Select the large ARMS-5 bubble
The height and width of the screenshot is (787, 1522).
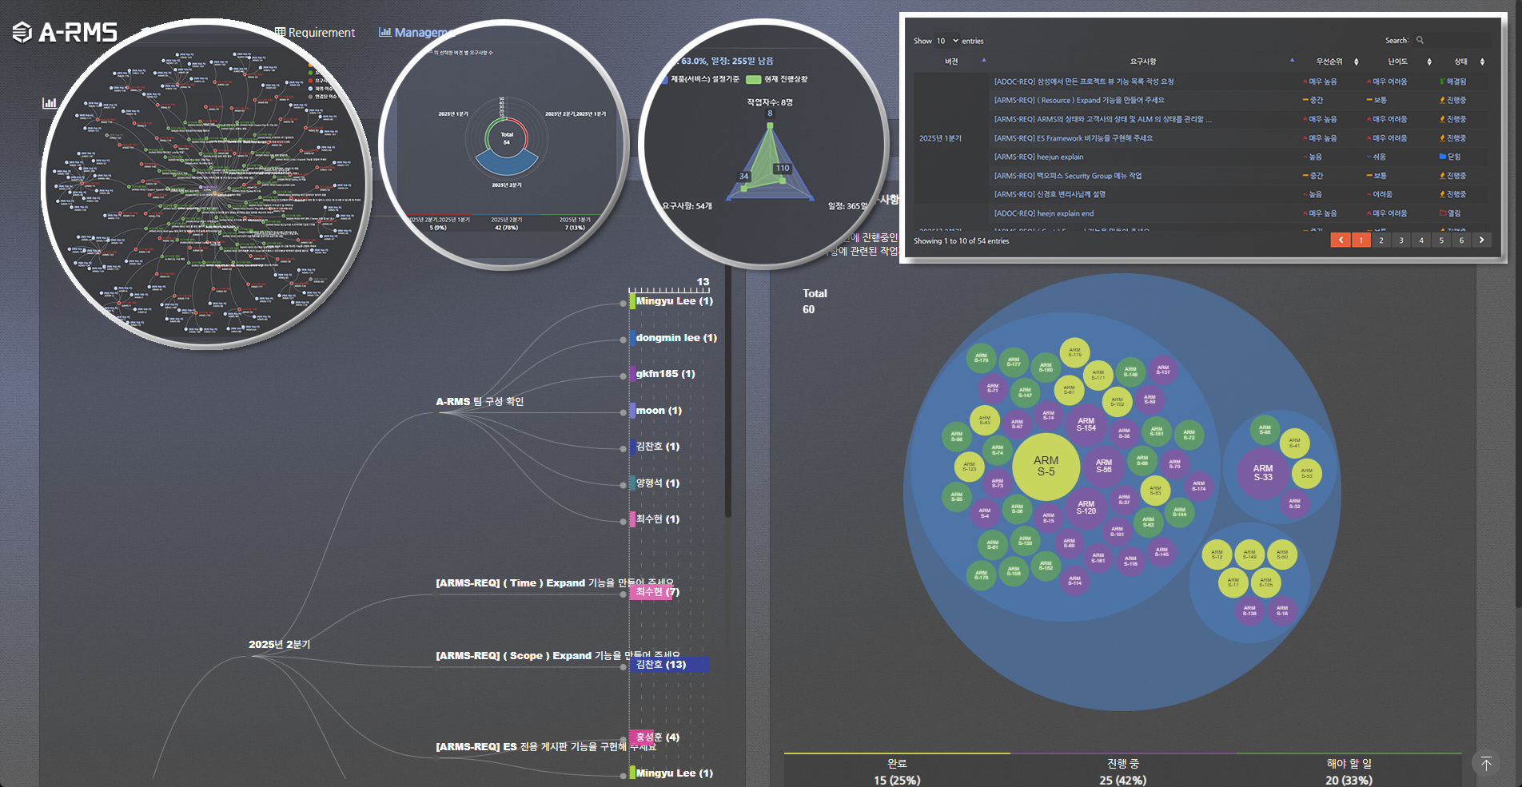point(1046,467)
